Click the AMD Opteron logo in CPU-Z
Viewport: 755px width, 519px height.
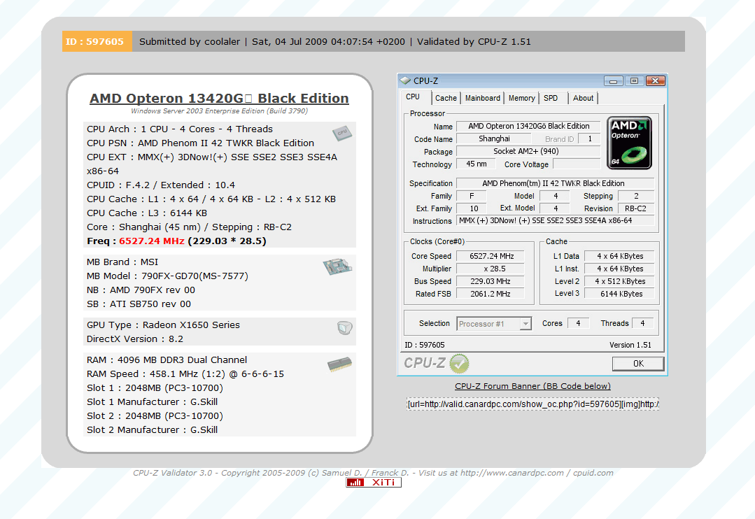point(629,143)
